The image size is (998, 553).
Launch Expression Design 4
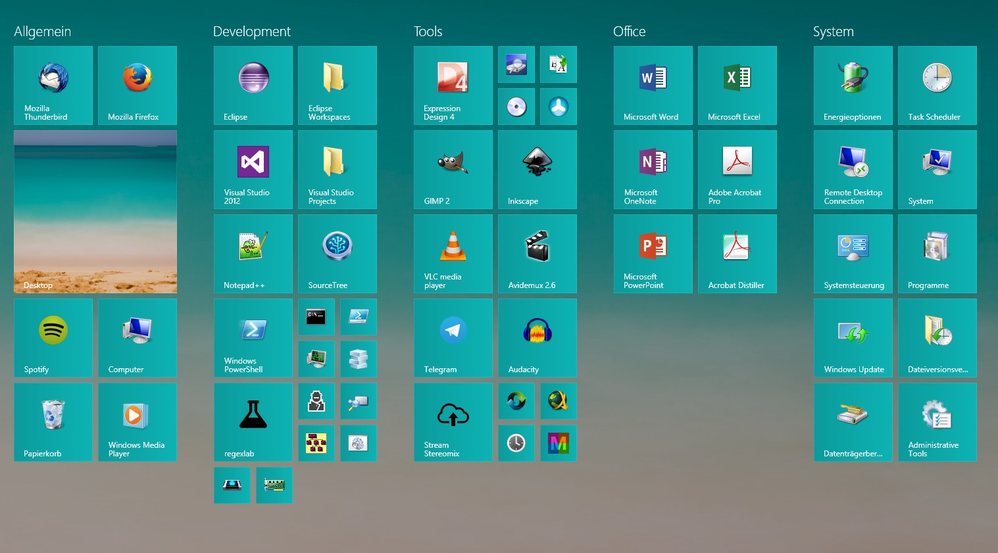tap(453, 85)
